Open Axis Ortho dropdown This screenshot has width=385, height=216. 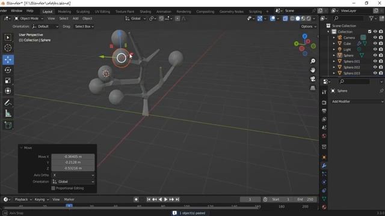[x=73, y=175]
